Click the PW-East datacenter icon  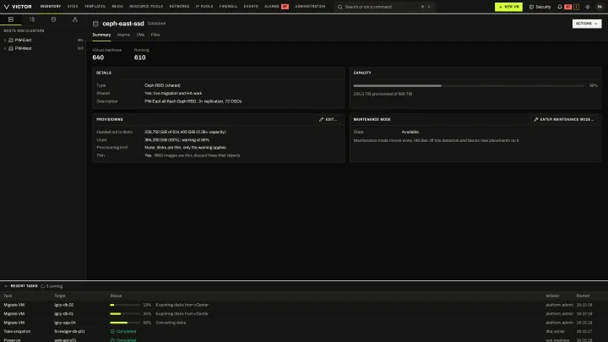point(11,40)
